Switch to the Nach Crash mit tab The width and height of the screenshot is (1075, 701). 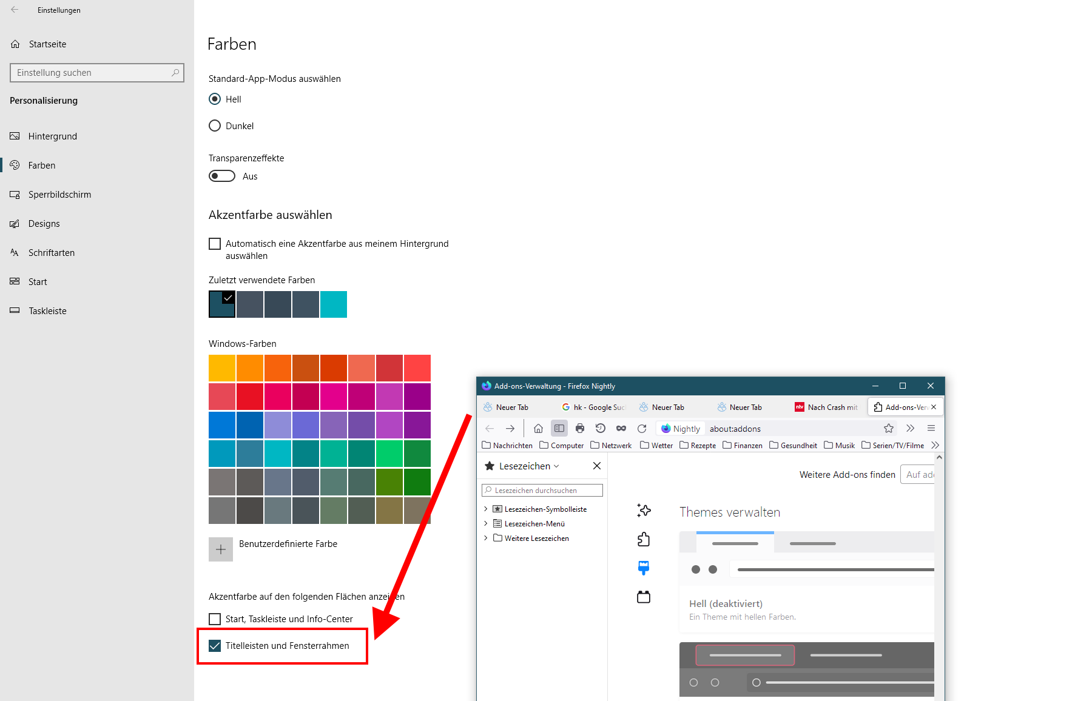click(x=827, y=408)
